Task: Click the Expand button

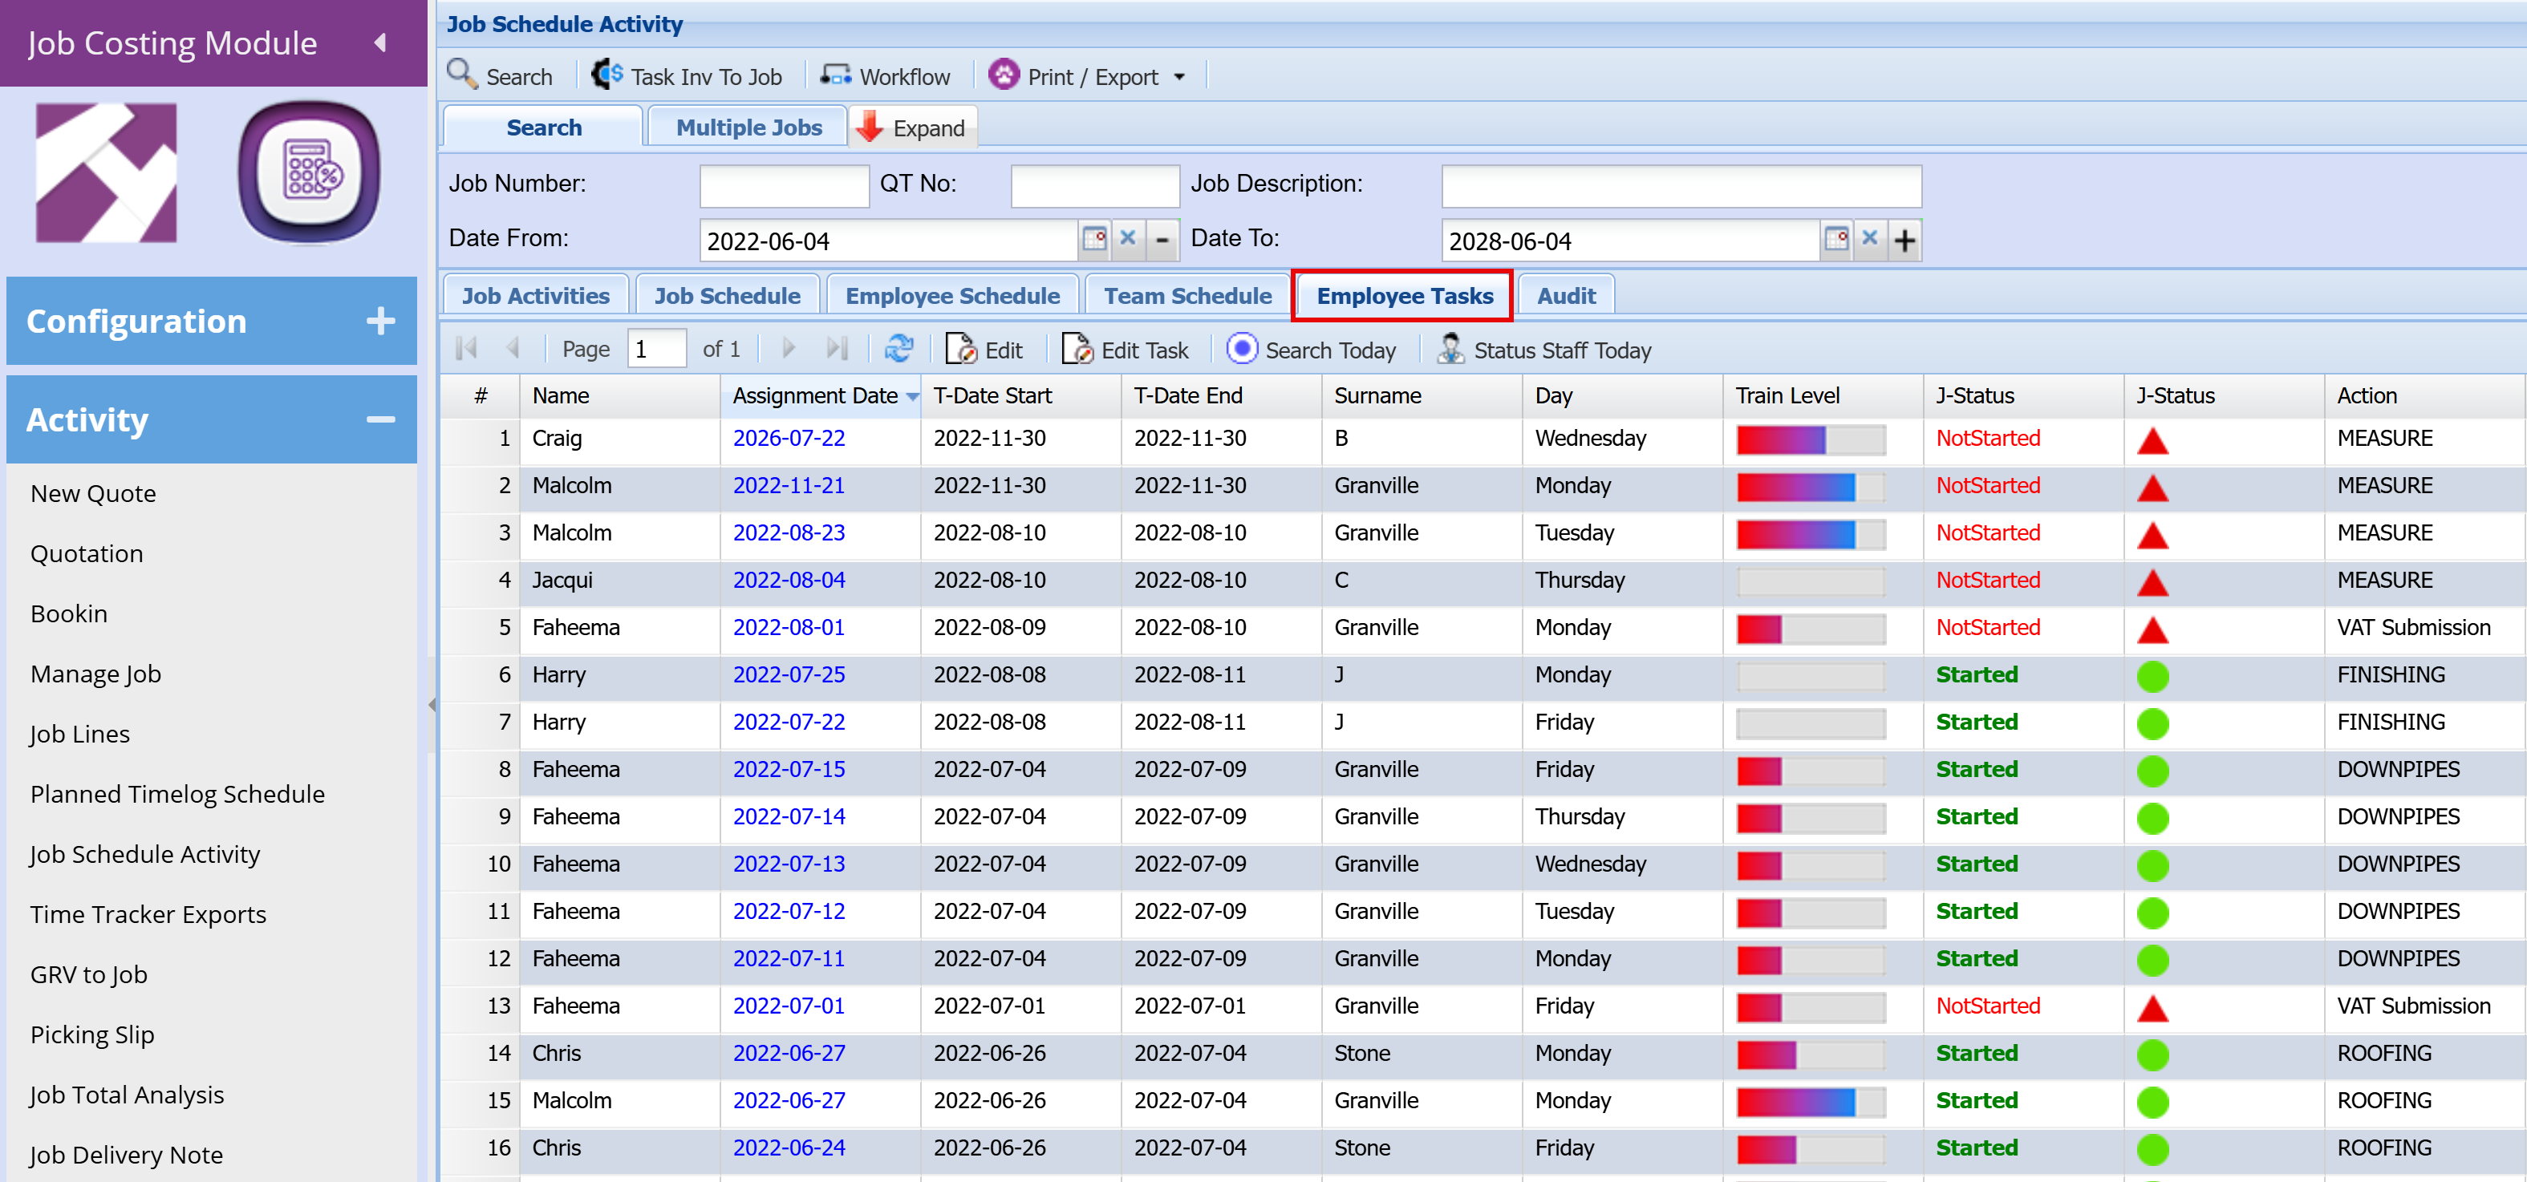Action: pyautogui.click(x=911, y=128)
